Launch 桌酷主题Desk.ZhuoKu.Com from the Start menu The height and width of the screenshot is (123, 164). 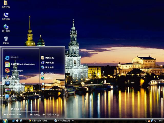20,64
